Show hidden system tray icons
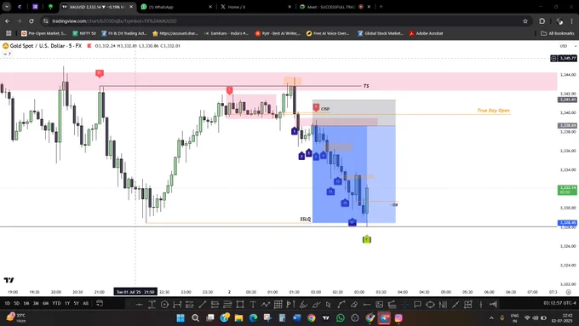Viewport: 579px width, 326px height. tap(491, 317)
